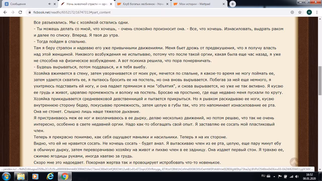Image resolution: width=322 pixels, height=181 pixels.
Task: Go forward one page
Action: [x=13, y=12]
